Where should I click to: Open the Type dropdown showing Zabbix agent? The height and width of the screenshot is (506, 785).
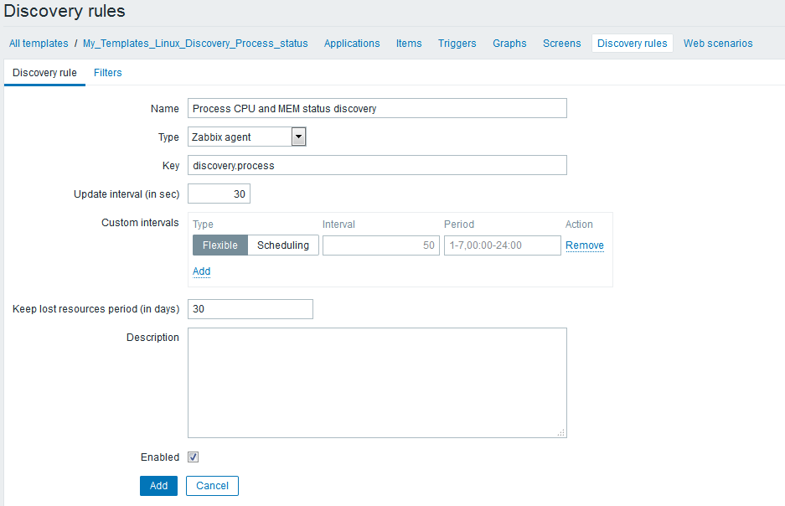click(x=247, y=137)
